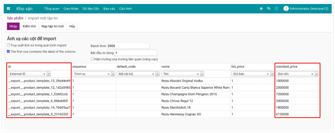
Task: Open the activities clock icon
Action: click(x=276, y=9)
